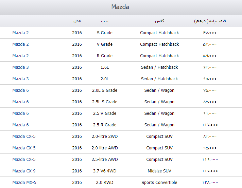242x188 pixels.
Task: Open Mazda 6 link in 2.0L S Grade row
Action: (x=20, y=90)
